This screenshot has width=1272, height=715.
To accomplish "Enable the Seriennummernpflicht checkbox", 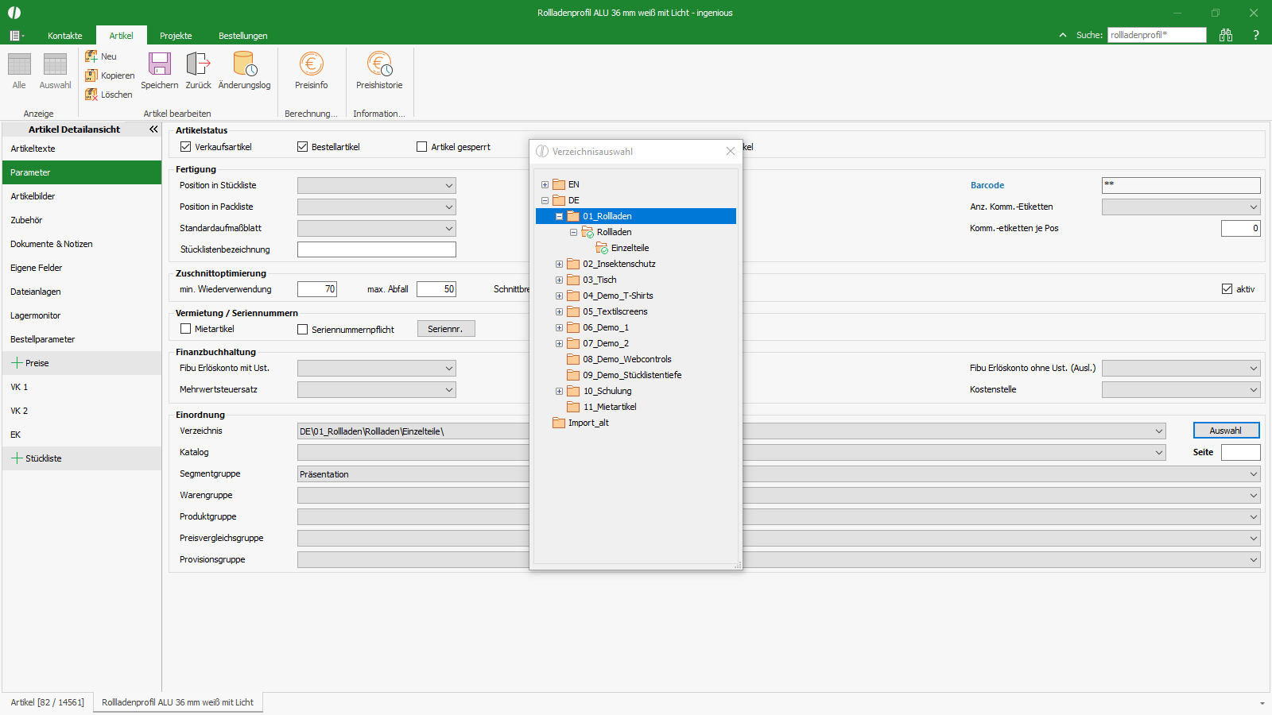I will tap(303, 329).
